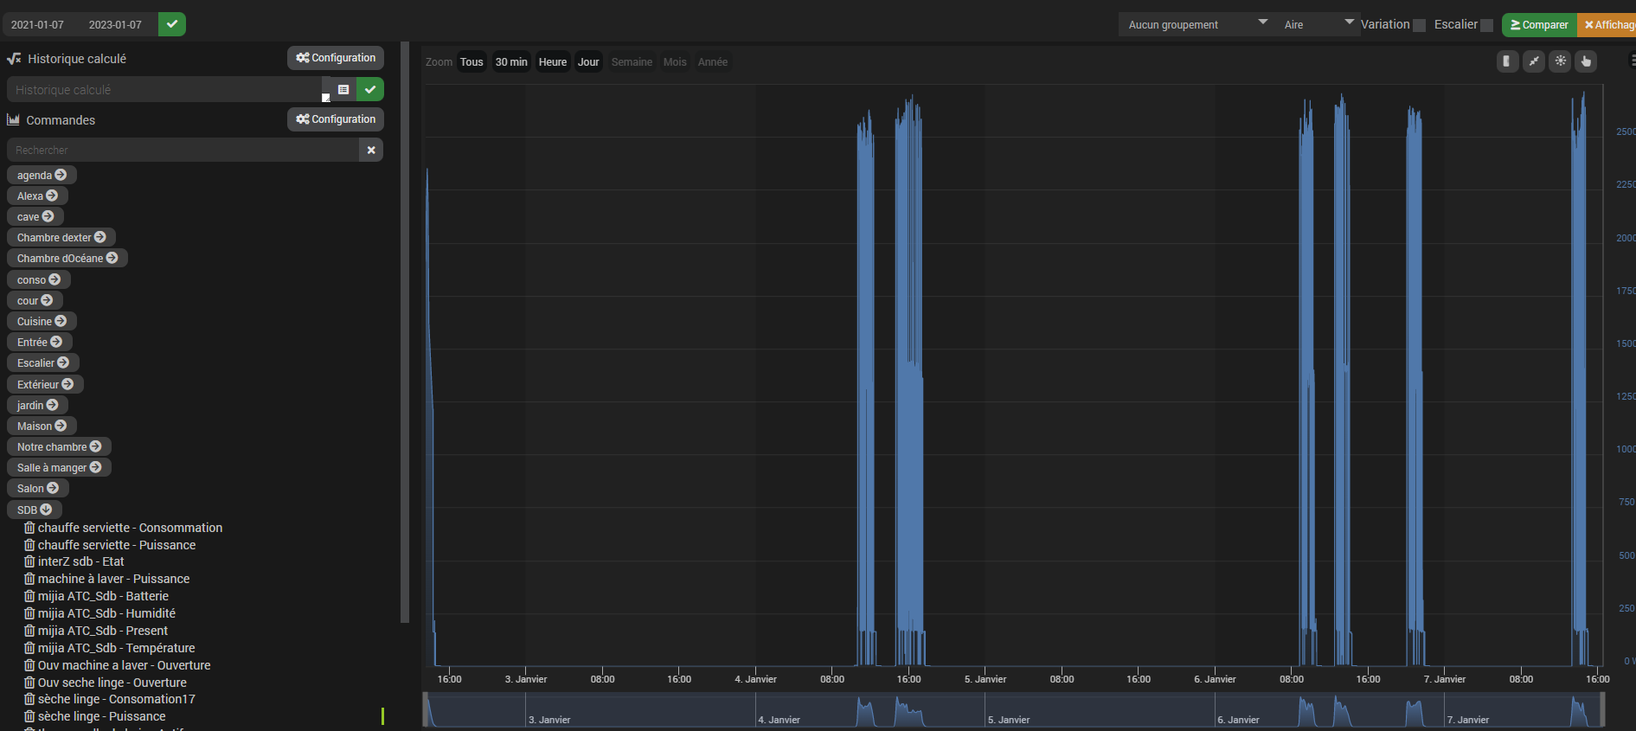Enable the Variation checkbox
This screenshot has height=731, width=1636.
[x=1419, y=25]
